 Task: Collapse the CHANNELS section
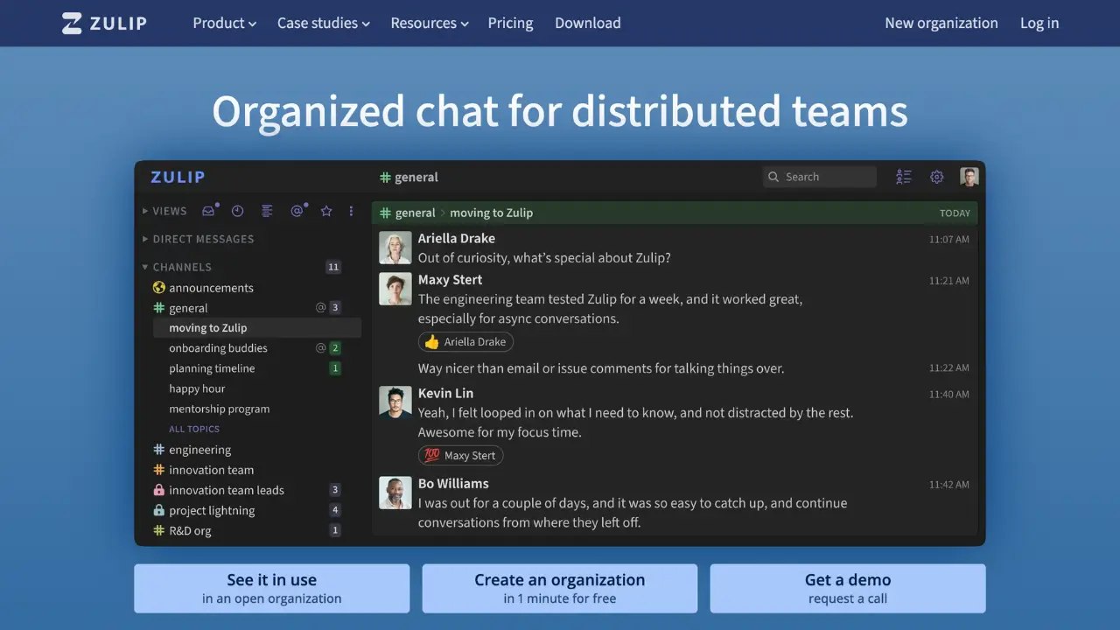177,267
